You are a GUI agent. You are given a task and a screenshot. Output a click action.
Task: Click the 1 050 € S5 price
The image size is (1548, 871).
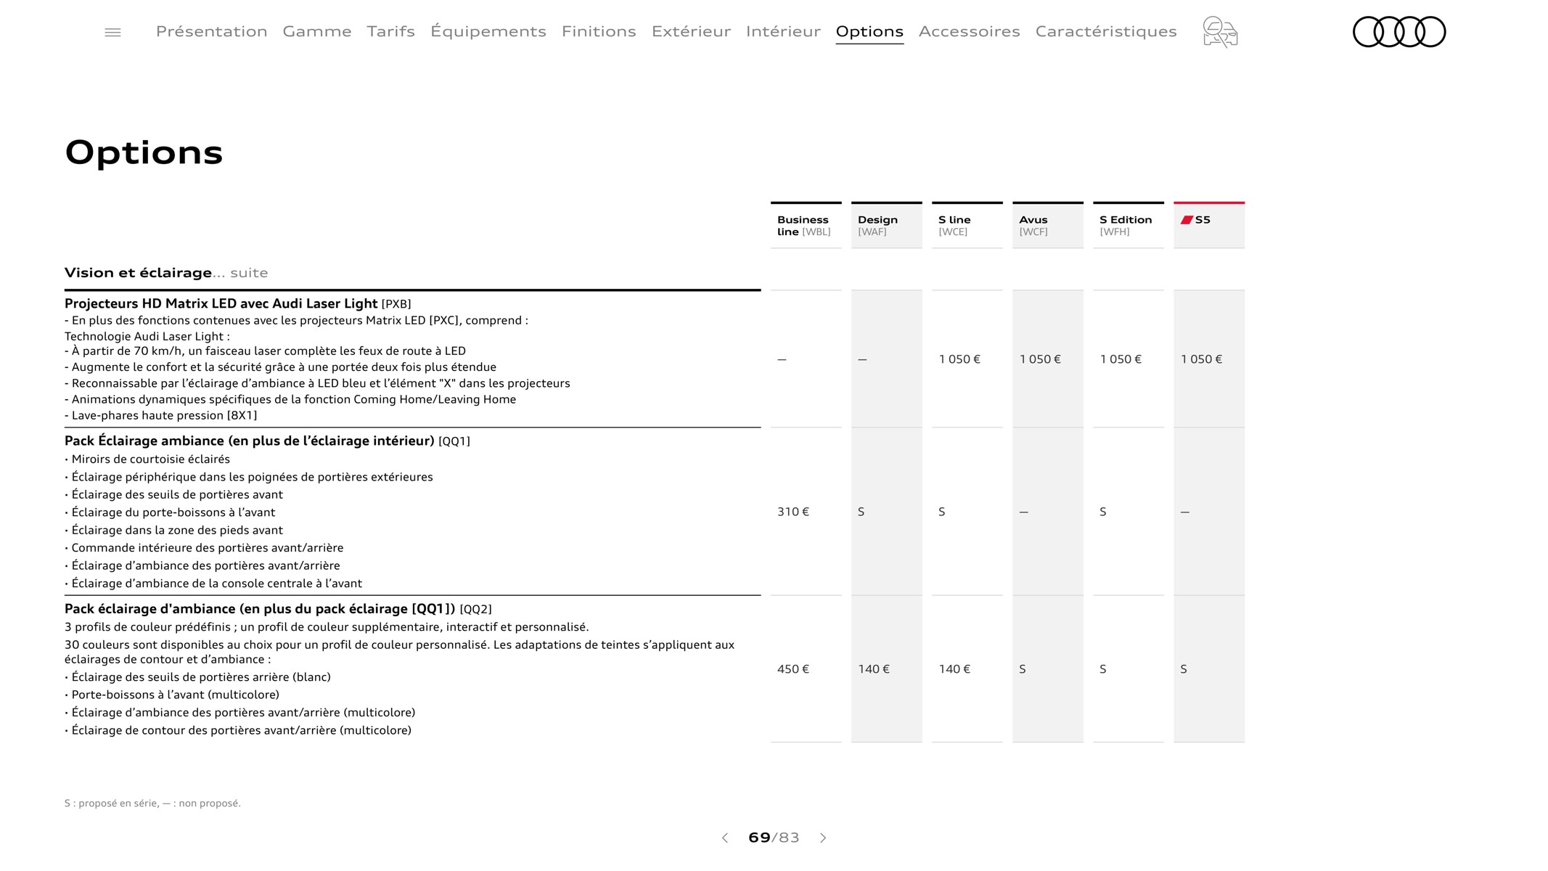pos(1200,359)
